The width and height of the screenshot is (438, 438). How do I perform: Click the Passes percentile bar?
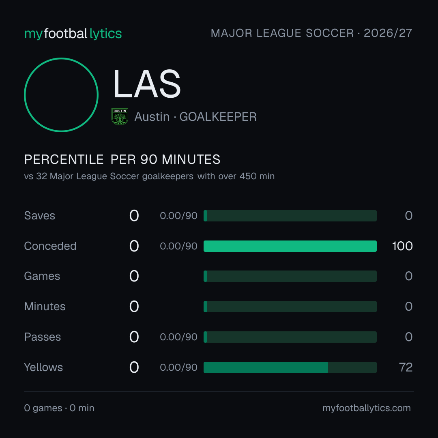[x=290, y=337]
